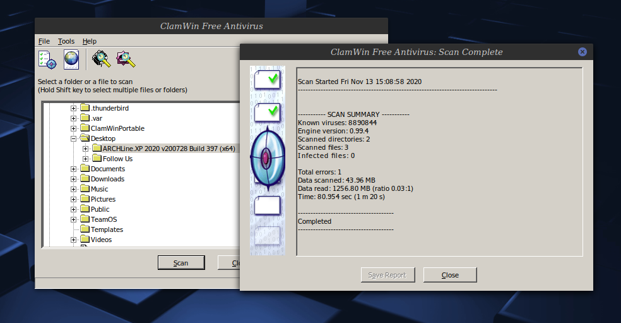
Task: Click the 'Scanned directories: 2' line
Action: [x=334, y=139]
